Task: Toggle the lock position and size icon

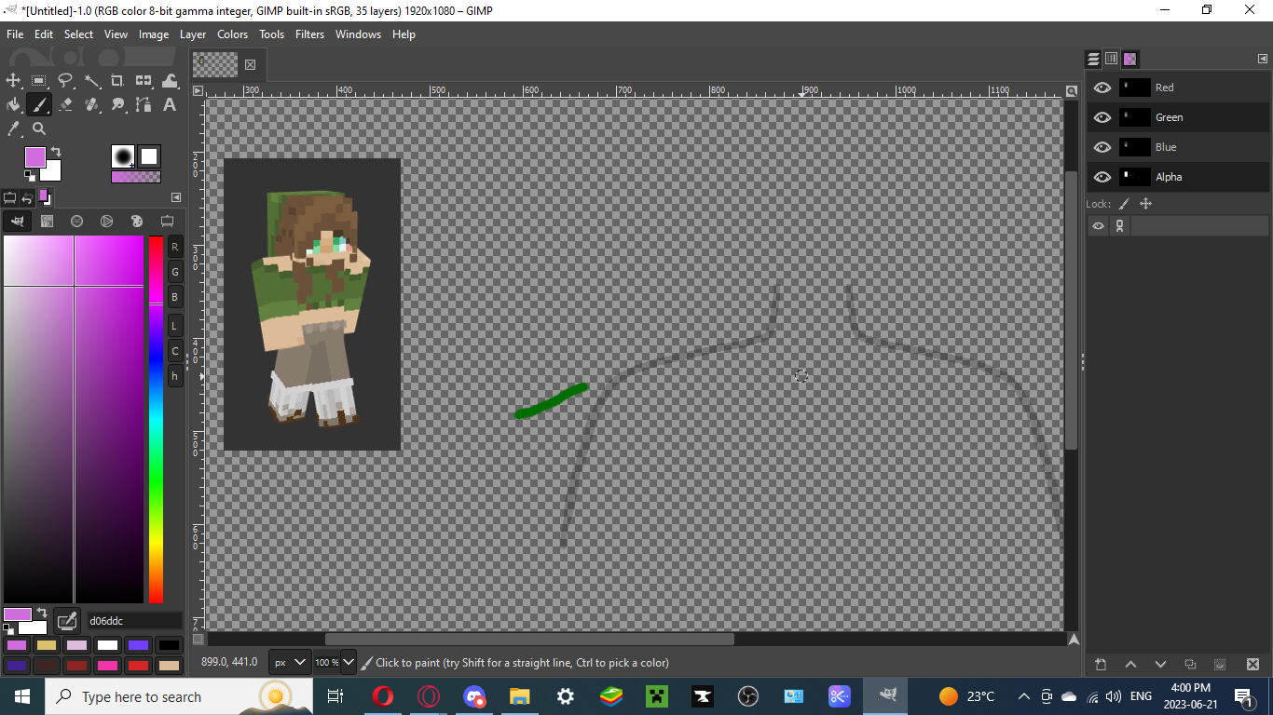Action: 1146,204
